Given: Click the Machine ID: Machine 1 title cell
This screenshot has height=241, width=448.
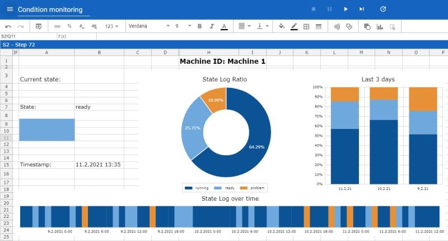Looking at the screenshot, I should tap(222, 61).
